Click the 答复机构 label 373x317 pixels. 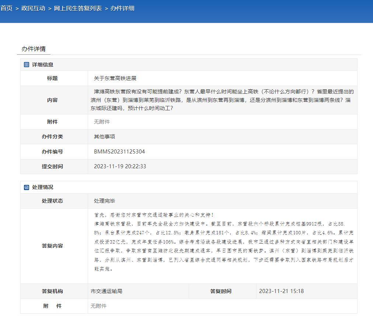click(x=52, y=291)
